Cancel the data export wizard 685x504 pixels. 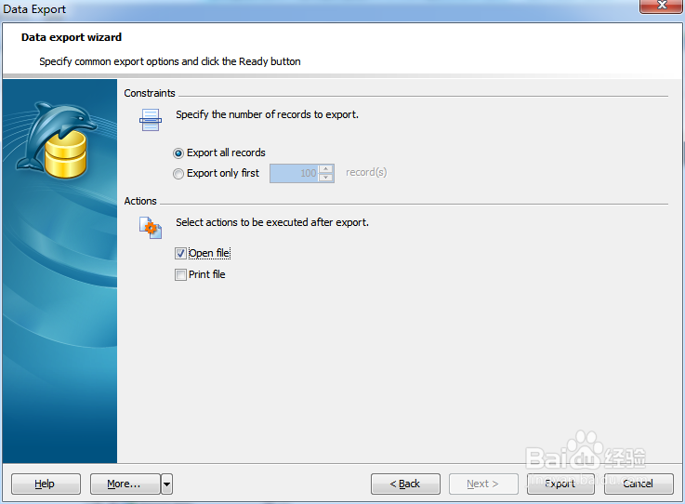point(639,484)
